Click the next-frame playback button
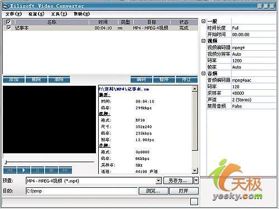 pyautogui.click(x=65, y=170)
